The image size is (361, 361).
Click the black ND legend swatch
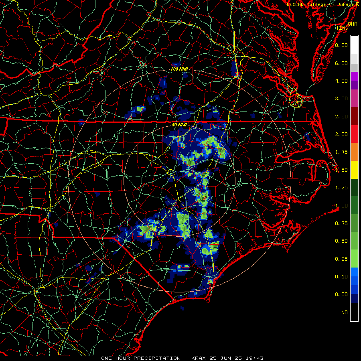click(354, 312)
